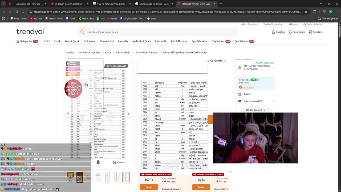Open İndirim Kuponlarım link

pos(249,24)
